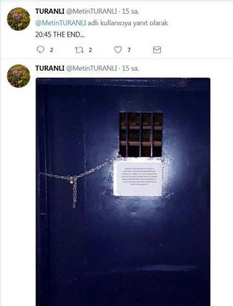This screenshot has height=306, width=233.
Task: Open the blue chained door photo
Action: [x=123, y=192]
